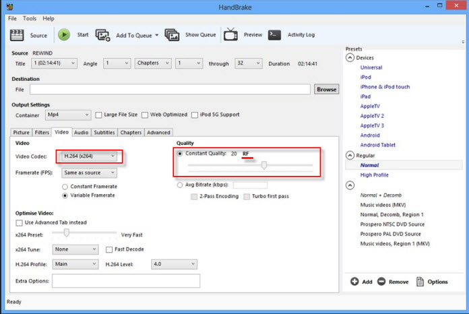Click the Add To Queue icon
469x314 pixels.
[x=103, y=35]
